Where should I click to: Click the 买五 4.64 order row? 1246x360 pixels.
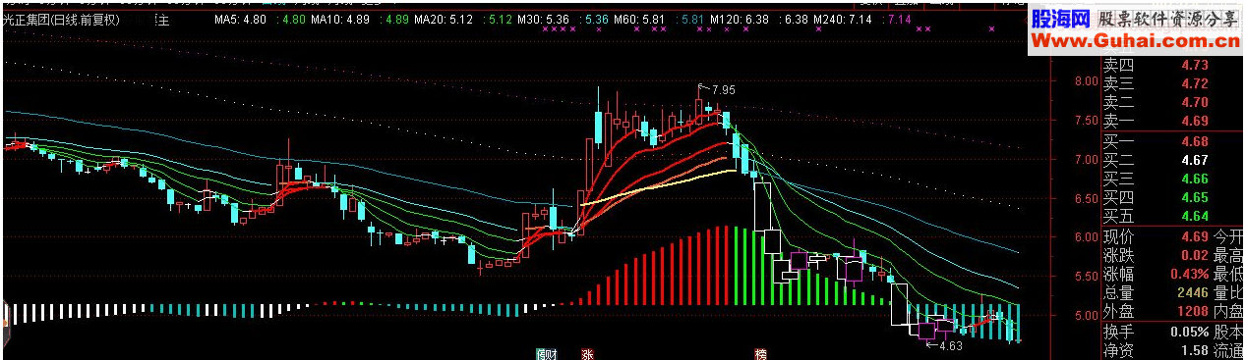pyautogui.click(x=1156, y=216)
